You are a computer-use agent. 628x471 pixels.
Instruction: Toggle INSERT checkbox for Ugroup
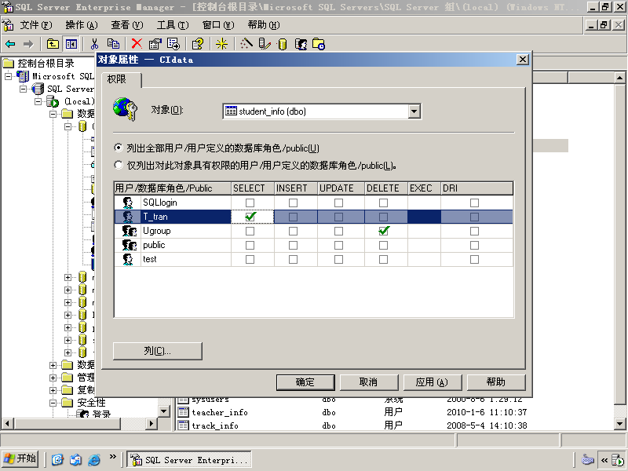(293, 231)
